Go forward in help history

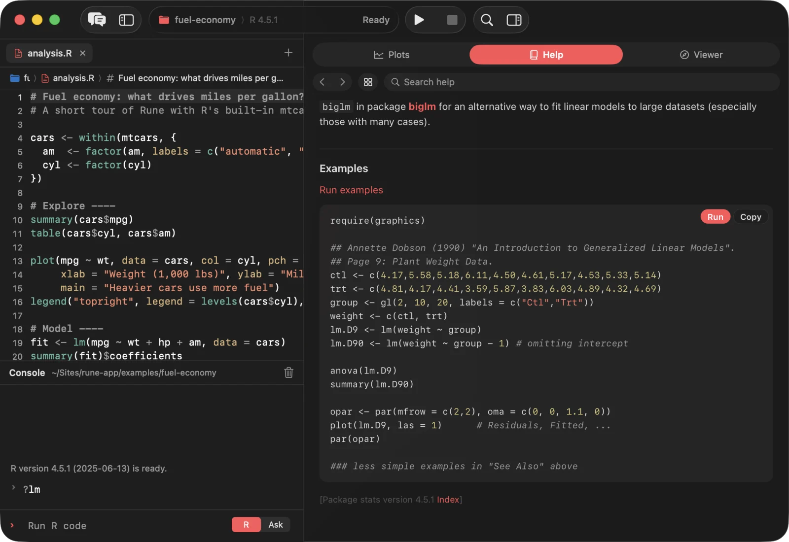tap(342, 82)
